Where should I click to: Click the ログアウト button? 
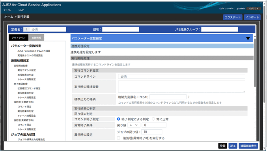click(x=254, y=9)
